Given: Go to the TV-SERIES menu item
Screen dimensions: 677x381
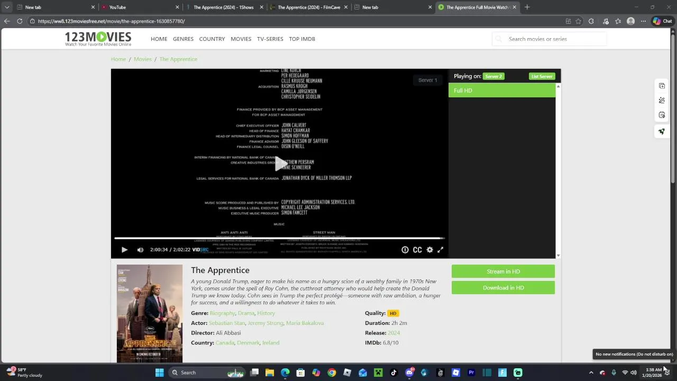Looking at the screenshot, I should tap(270, 39).
